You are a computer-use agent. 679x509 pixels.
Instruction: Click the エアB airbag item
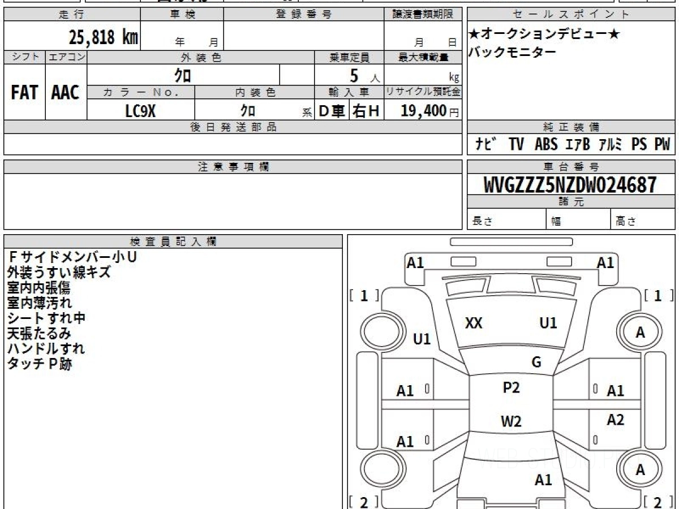tap(577, 145)
